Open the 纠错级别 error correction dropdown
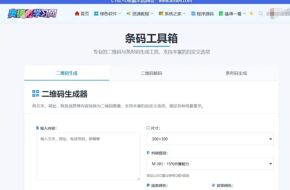The height and width of the screenshot is (190, 290). click(210, 164)
